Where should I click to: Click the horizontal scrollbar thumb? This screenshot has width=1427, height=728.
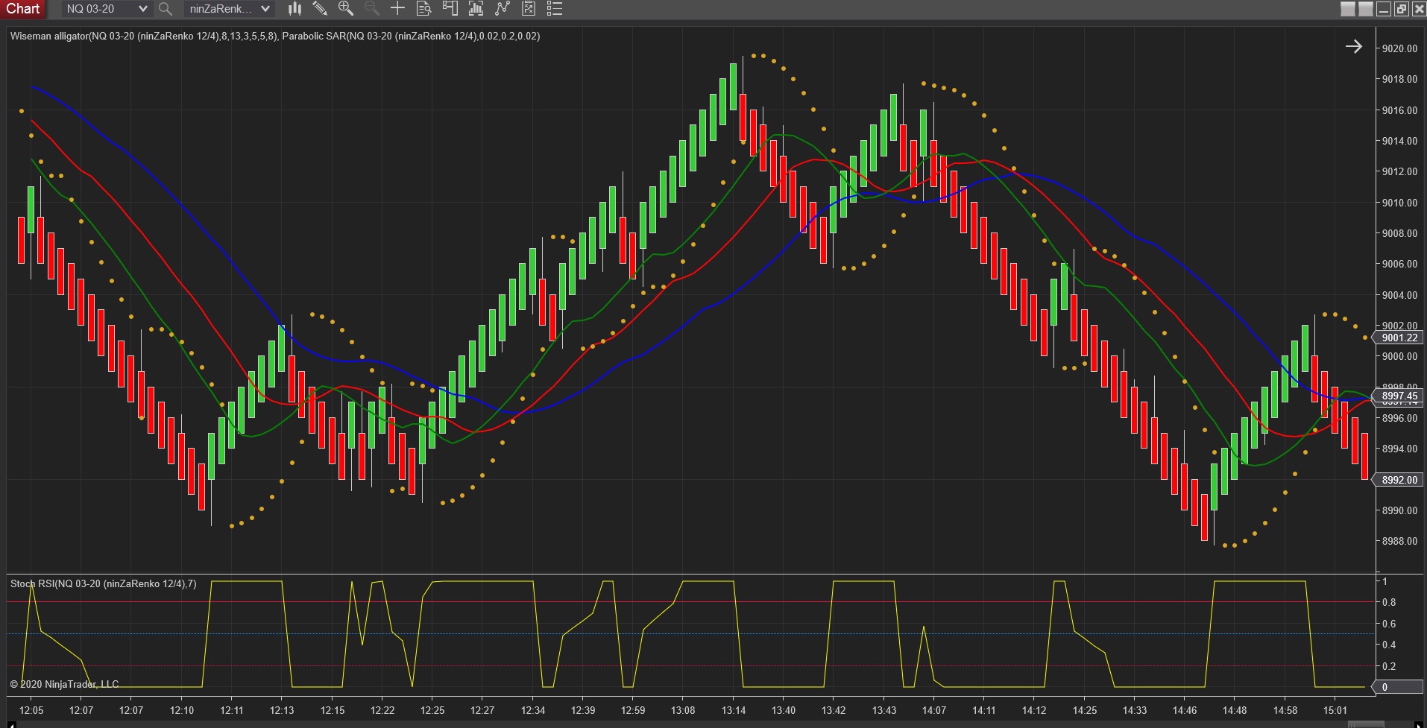click(1366, 724)
